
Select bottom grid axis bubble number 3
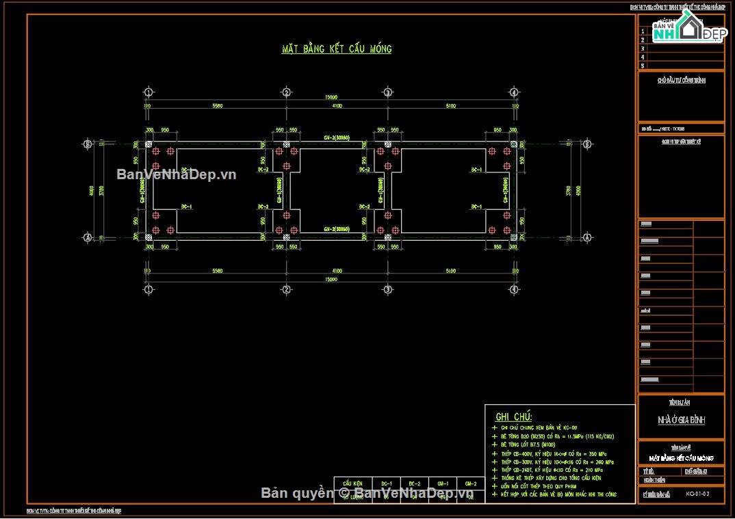pos(387,290)
